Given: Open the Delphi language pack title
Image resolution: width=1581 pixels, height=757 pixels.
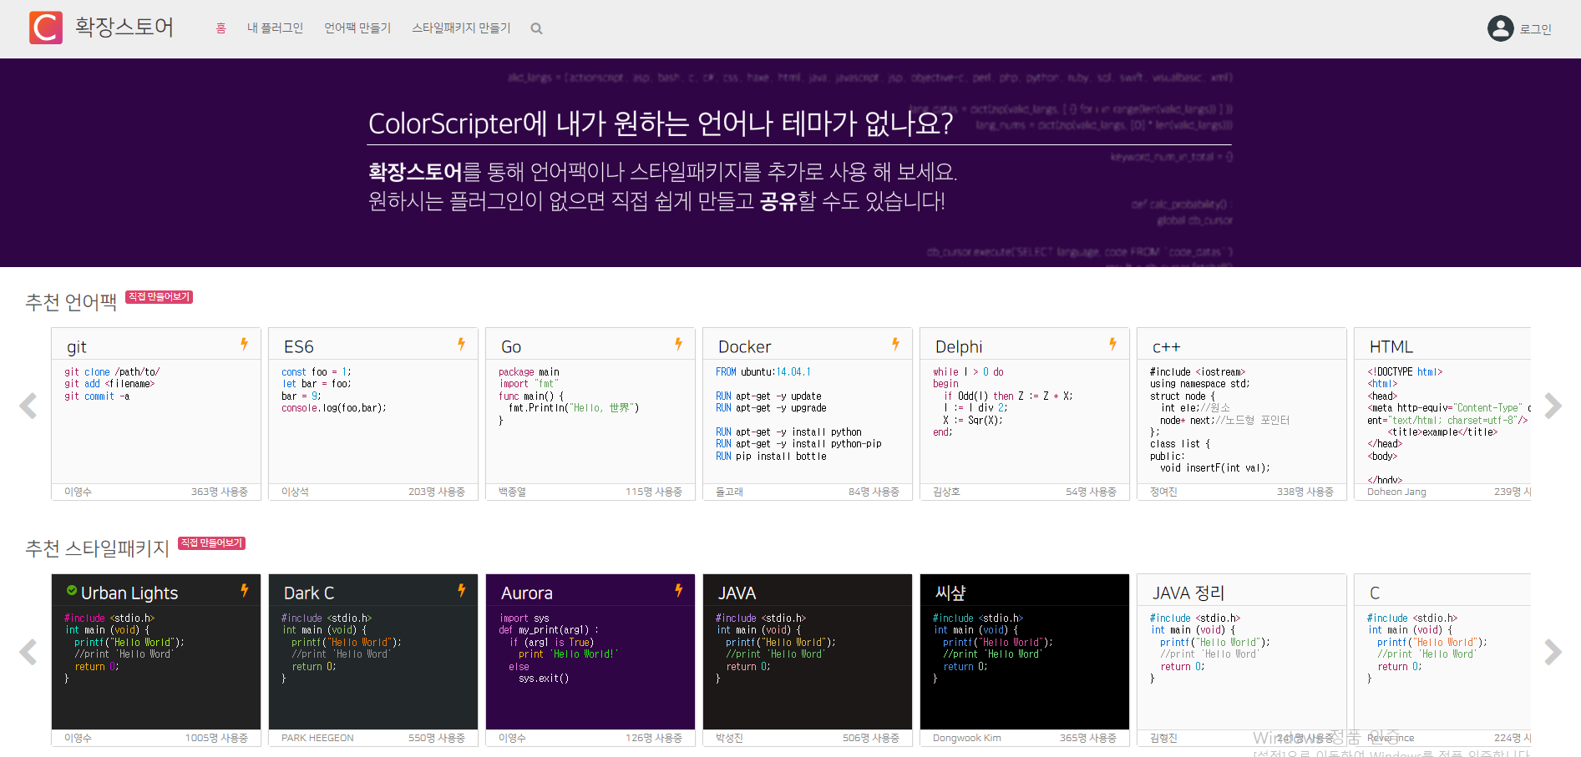Looking at the screenshot, I should pyautogui.click(x=958, y=346).
